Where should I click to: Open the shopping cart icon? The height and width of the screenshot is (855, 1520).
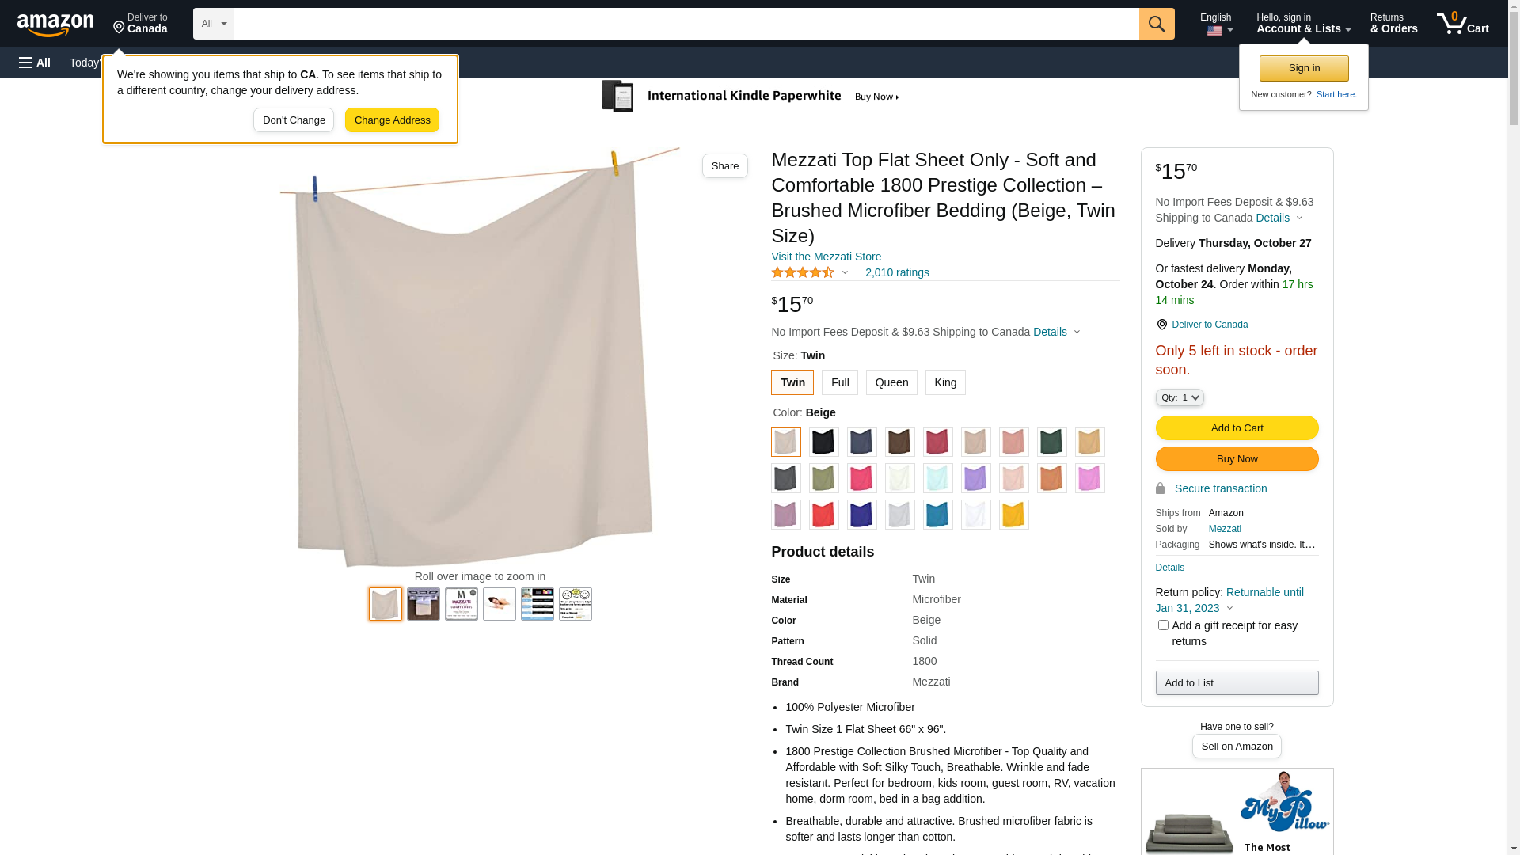click(x=1462, y=24)
